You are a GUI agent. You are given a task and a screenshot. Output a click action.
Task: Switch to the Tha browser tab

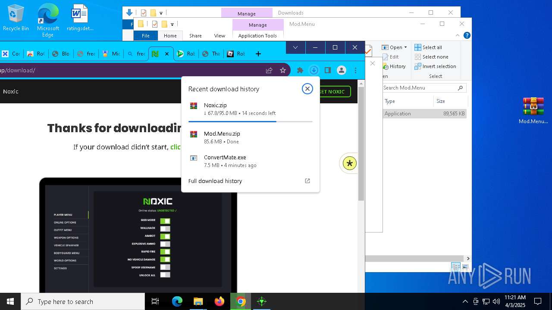pos(211,54)
